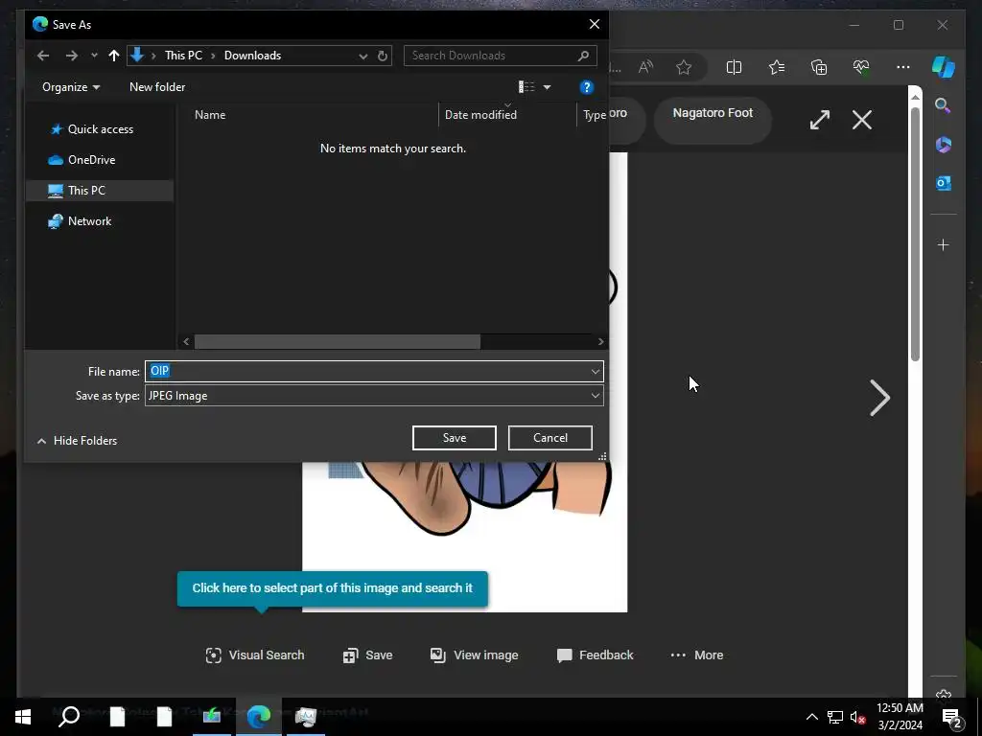Sort files by Date modified column
This screenshot has height=736, width=982.
point(480,115)
